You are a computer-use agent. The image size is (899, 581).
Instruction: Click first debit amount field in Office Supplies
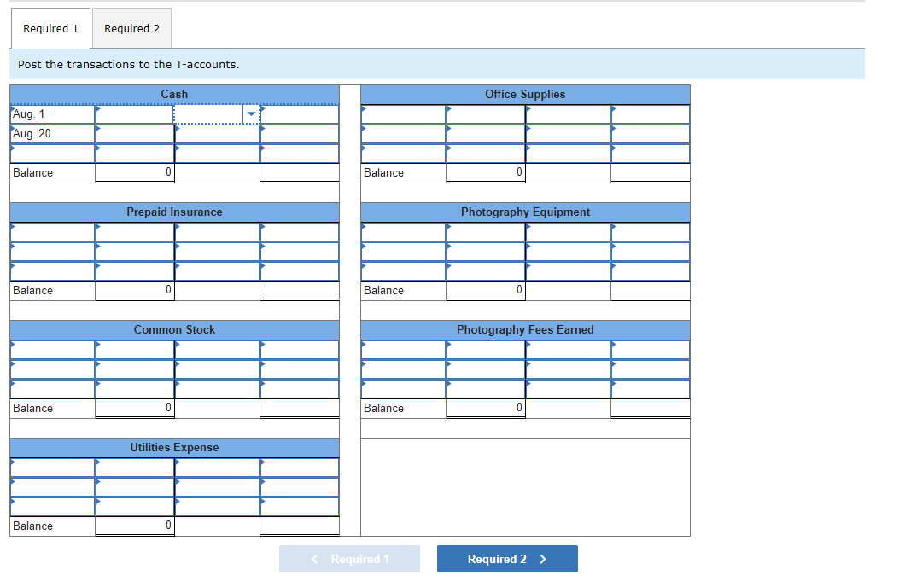pos(486,114)
